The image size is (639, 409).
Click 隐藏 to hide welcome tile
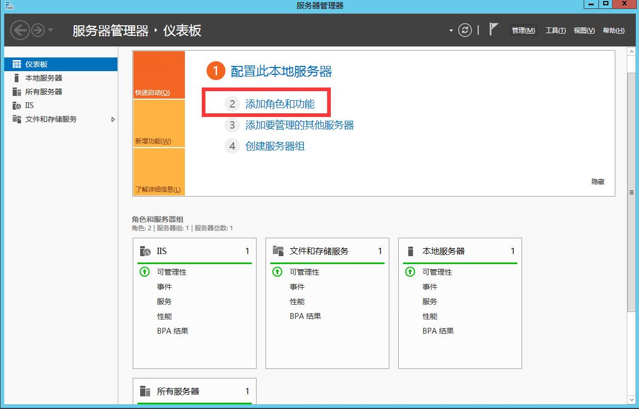(598, 181)
